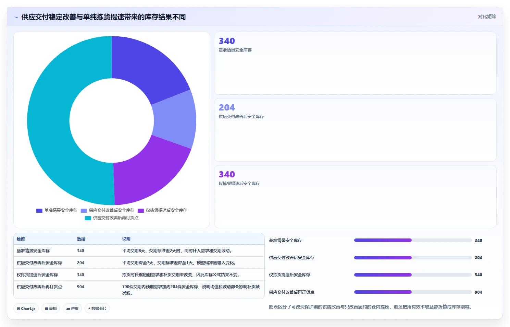510x327 pixels.
Task: Click 基准情景安全库存 cell in table
Action: click(33, 251)
